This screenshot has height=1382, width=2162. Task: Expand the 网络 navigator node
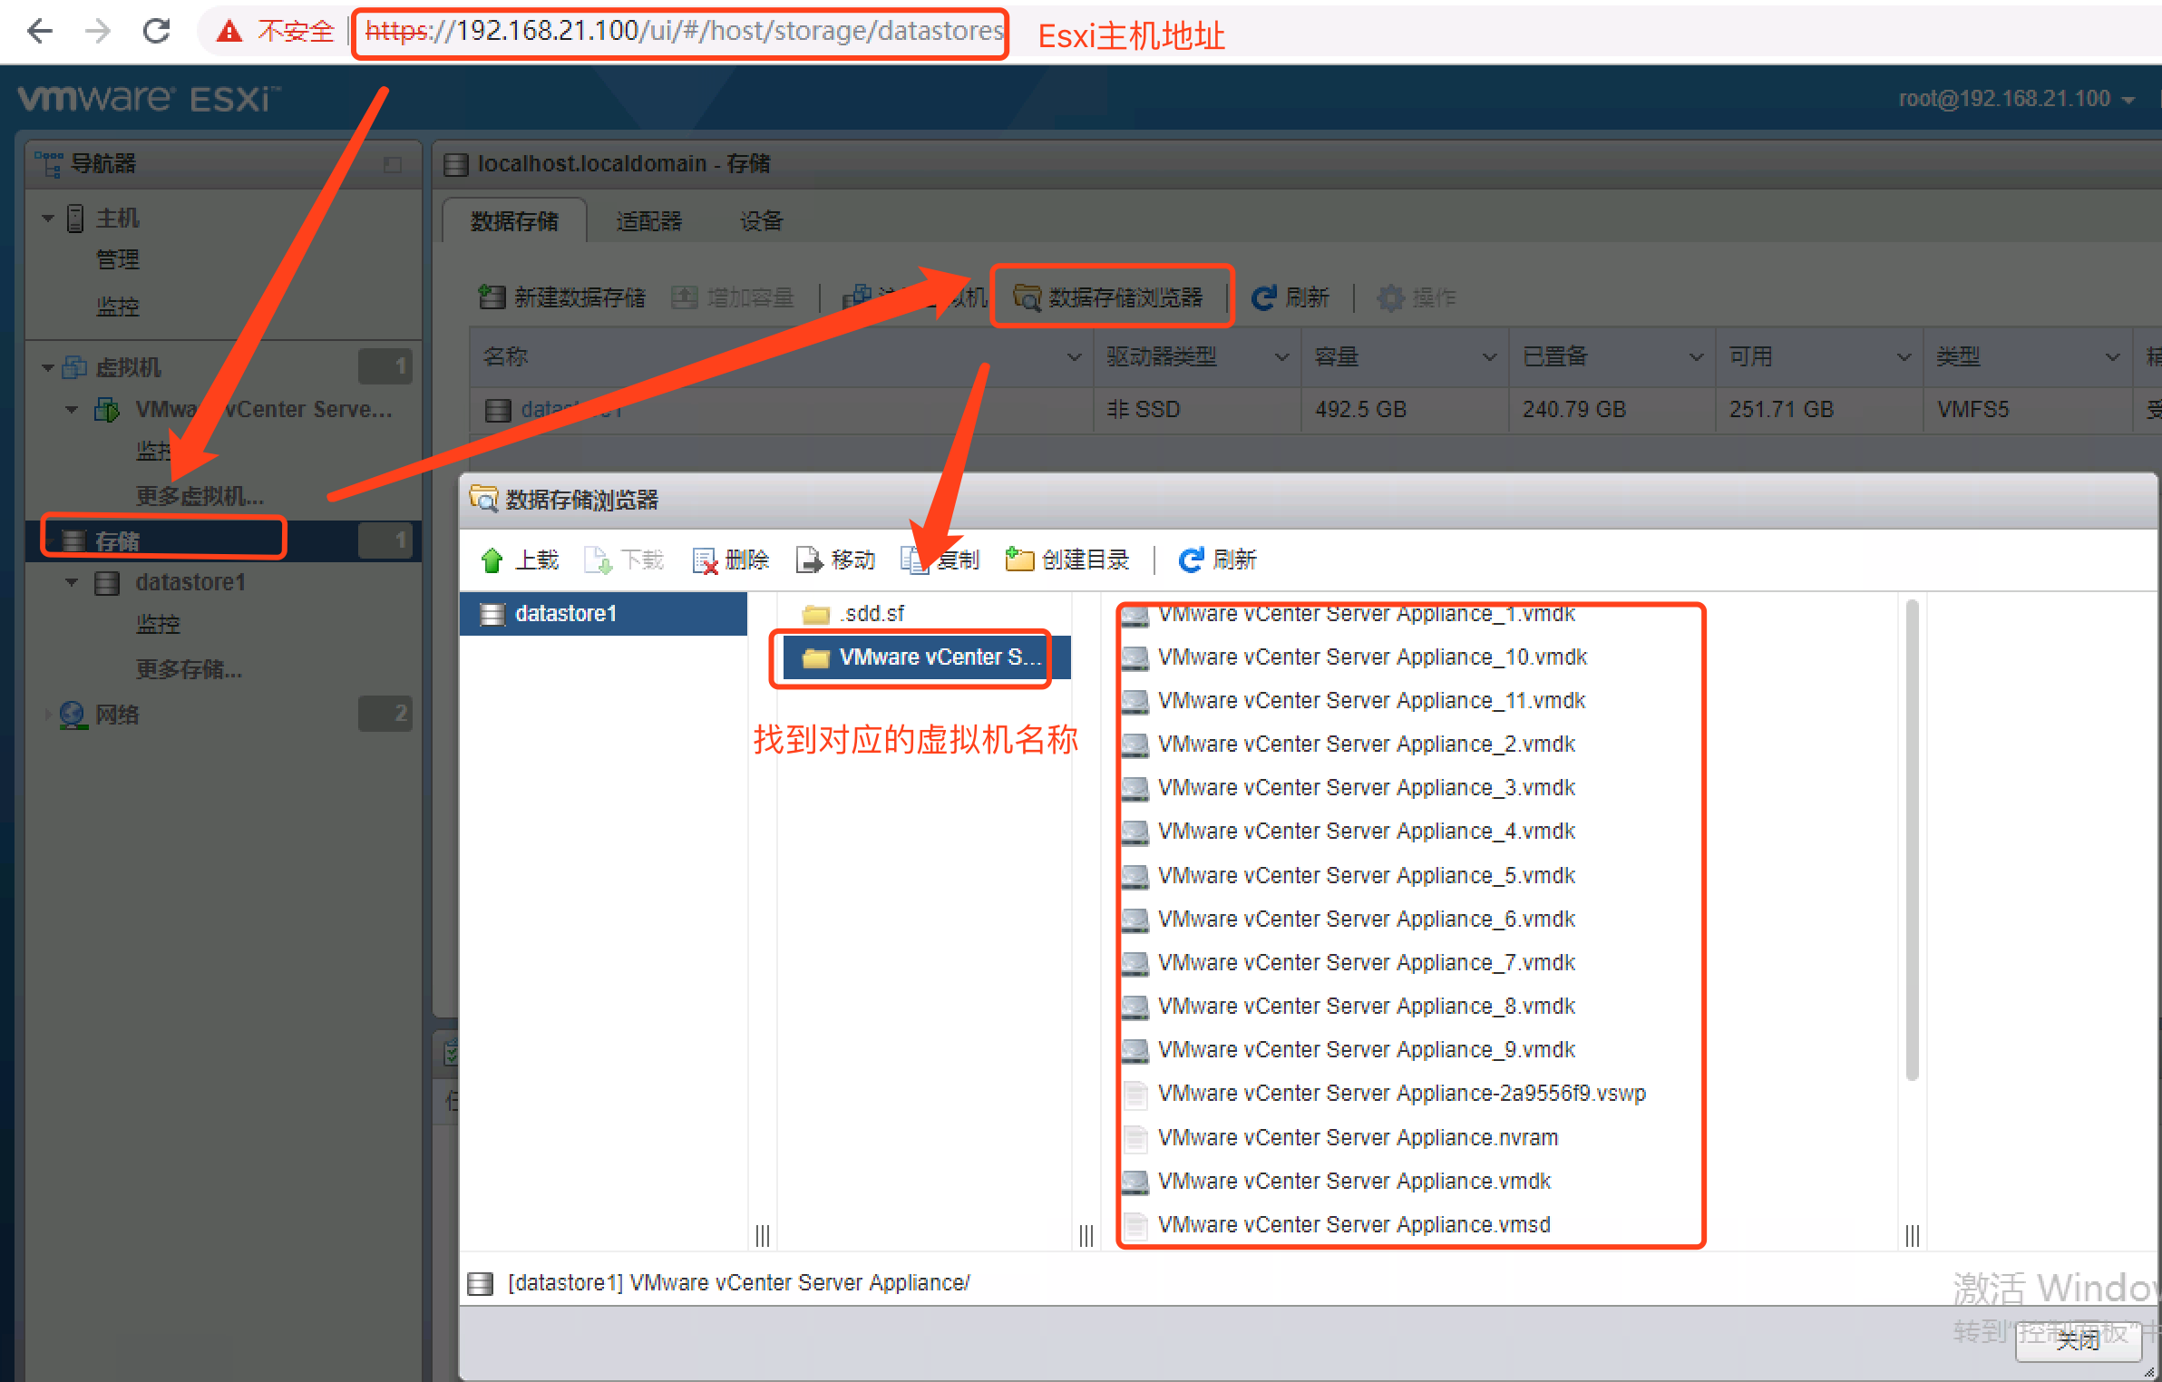click(46, 715)
